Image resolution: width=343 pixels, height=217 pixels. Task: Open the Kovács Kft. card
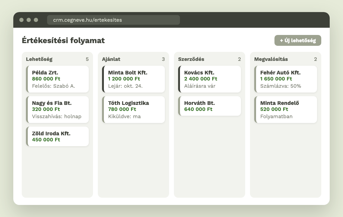click(210, 79)
